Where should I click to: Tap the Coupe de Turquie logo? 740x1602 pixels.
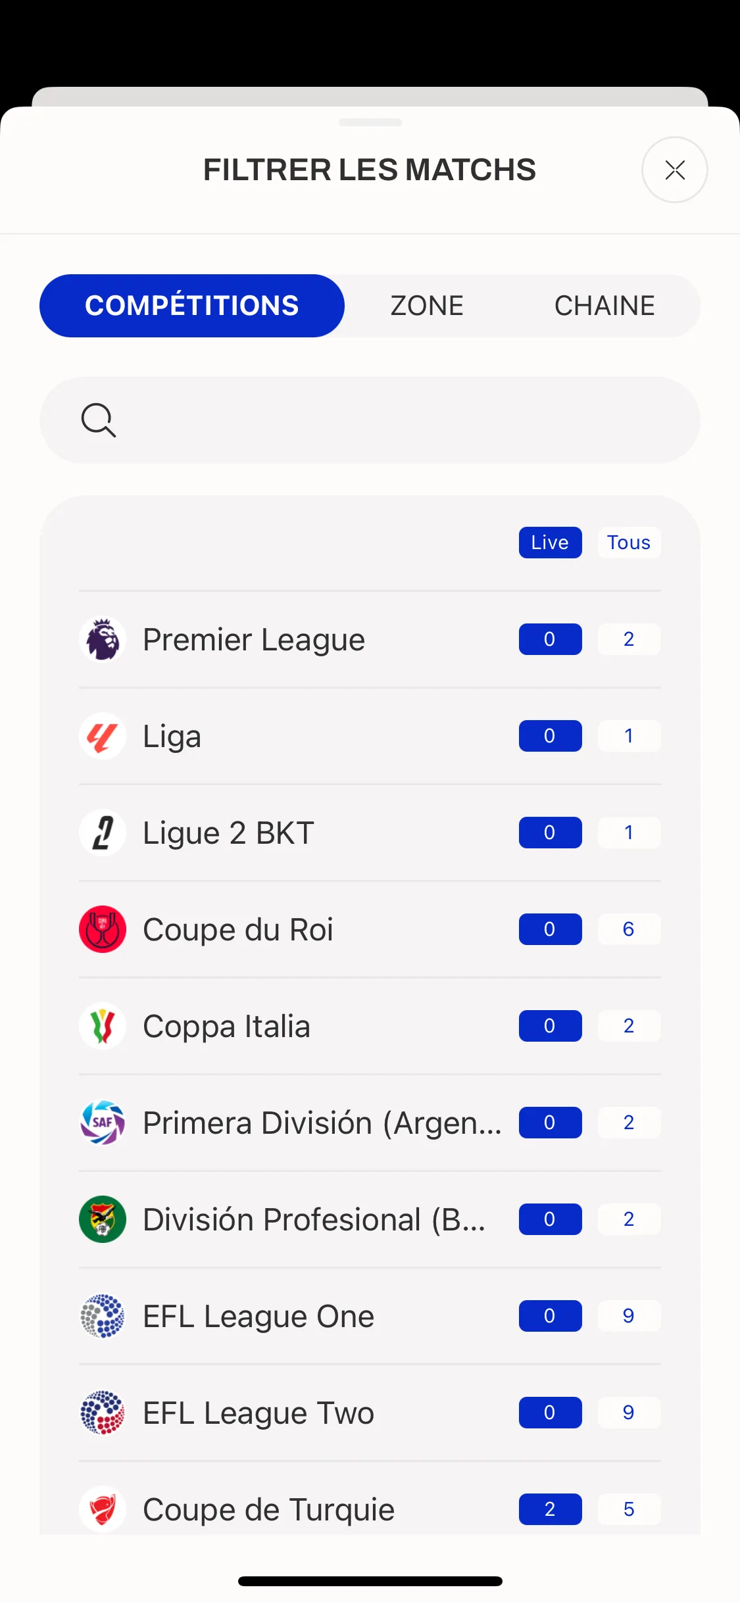103,1509
